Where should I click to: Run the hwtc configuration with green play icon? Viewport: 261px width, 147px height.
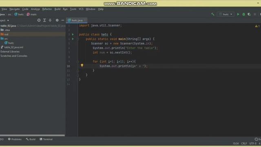pyautogui.click(x=238, y=14)
